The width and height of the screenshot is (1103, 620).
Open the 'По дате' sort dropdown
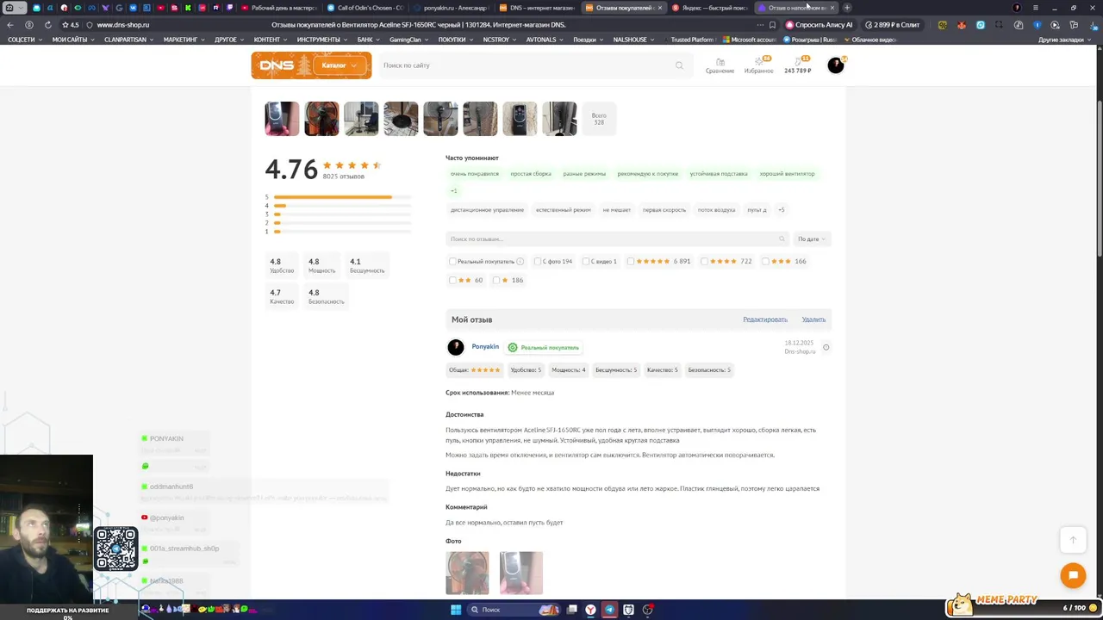812,239
